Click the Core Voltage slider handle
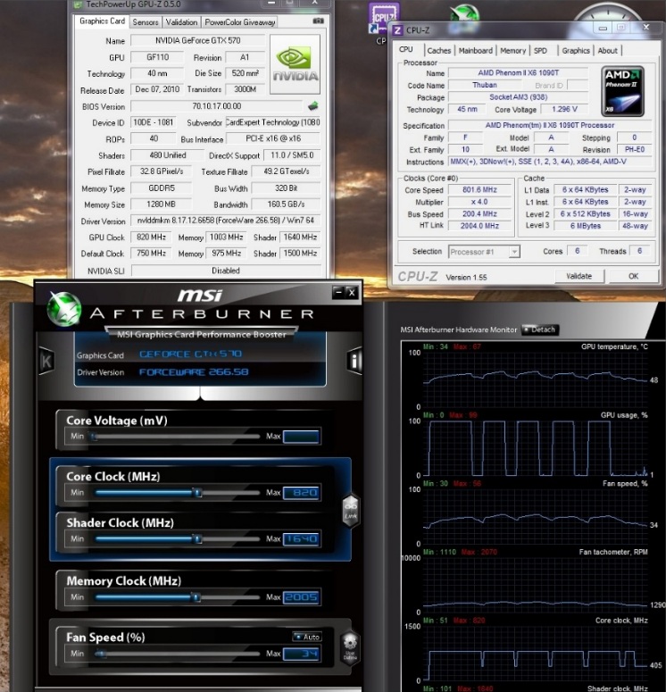The image size is (666, 692). point(93,437)
